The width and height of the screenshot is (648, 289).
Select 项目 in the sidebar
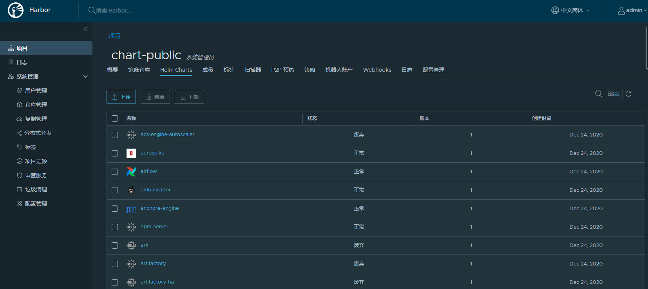pyautogui.click(x=46, y=48)
